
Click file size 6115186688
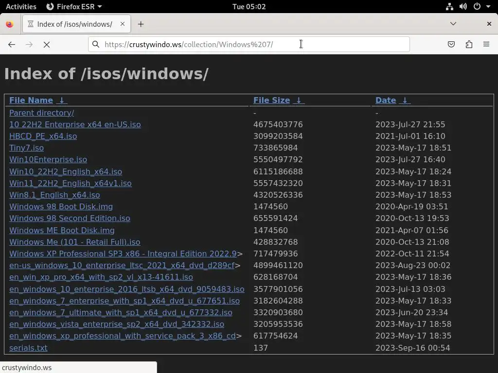click(278, 171)
